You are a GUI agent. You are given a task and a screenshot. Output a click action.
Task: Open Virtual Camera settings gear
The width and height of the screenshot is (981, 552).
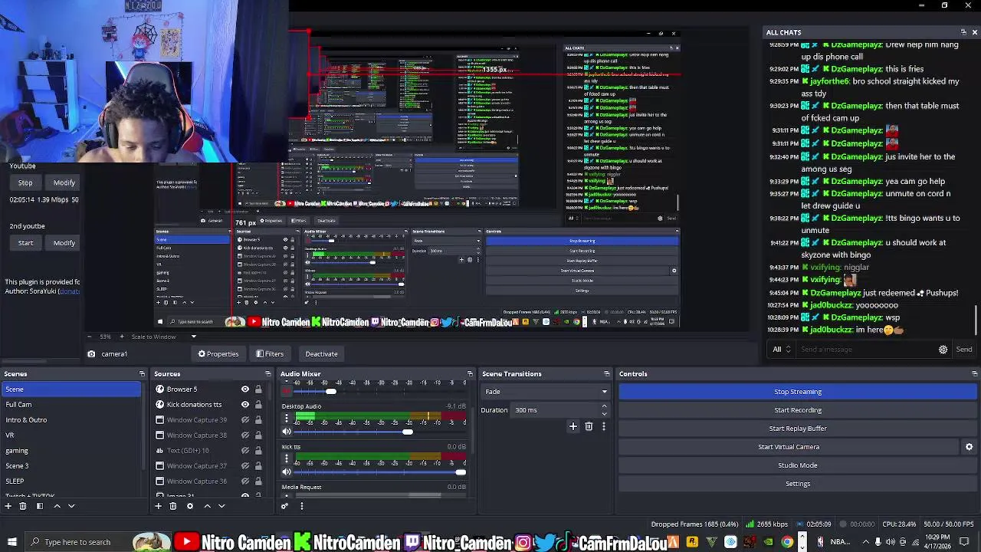click(969, 447)
